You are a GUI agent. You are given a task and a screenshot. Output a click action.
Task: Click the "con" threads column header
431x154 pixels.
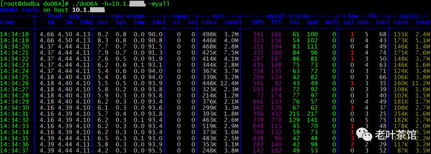[381, 22]
